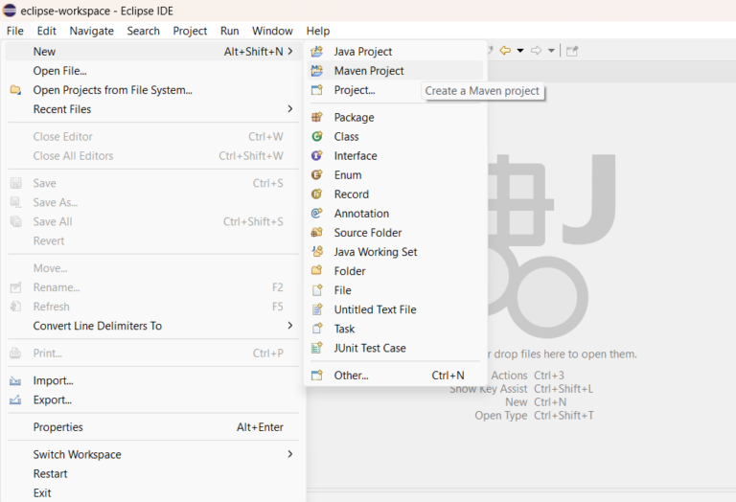
Task: Open the Window menu
Action: click(272, 31)
